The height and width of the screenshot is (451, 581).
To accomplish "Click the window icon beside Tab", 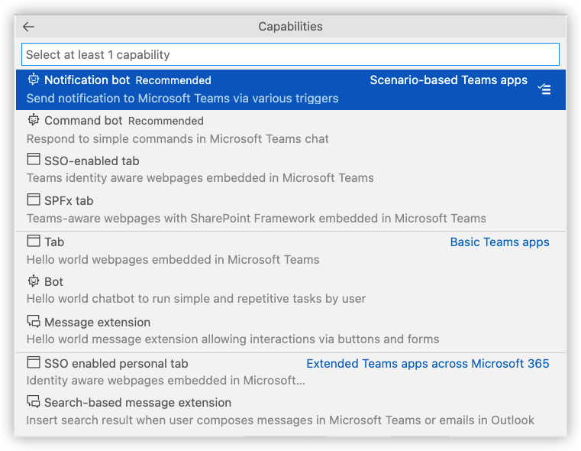I will [34, 241].
